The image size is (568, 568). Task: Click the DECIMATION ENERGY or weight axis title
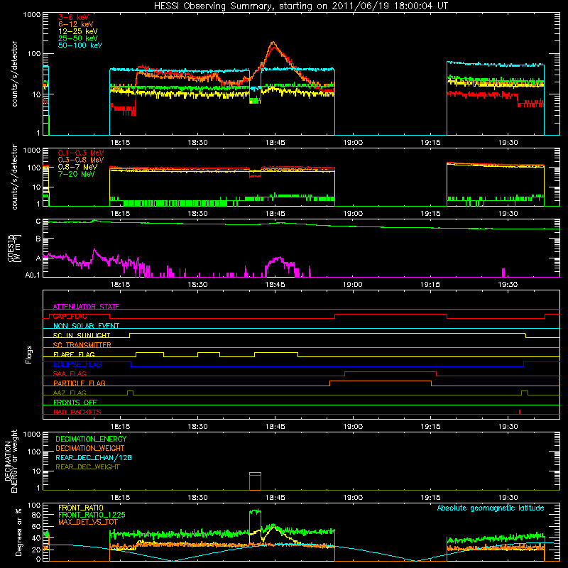tap(11, 461)
